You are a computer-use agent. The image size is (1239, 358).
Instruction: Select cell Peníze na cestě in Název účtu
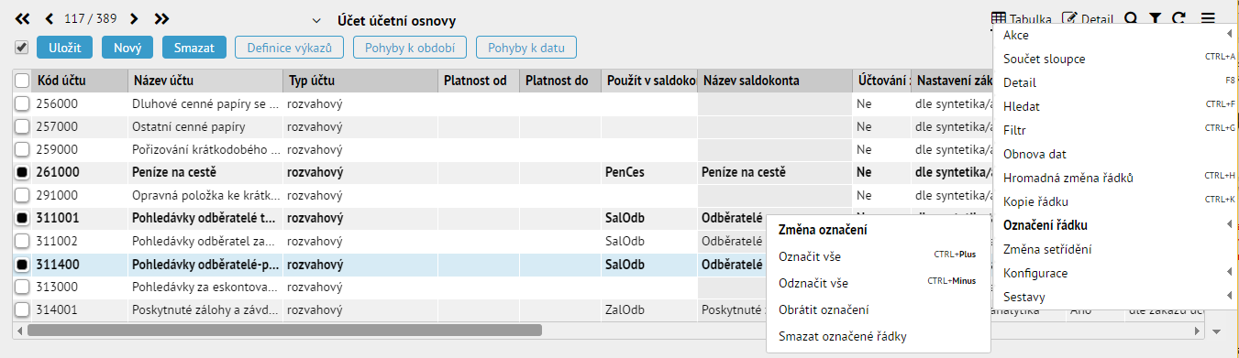(205, 172)
